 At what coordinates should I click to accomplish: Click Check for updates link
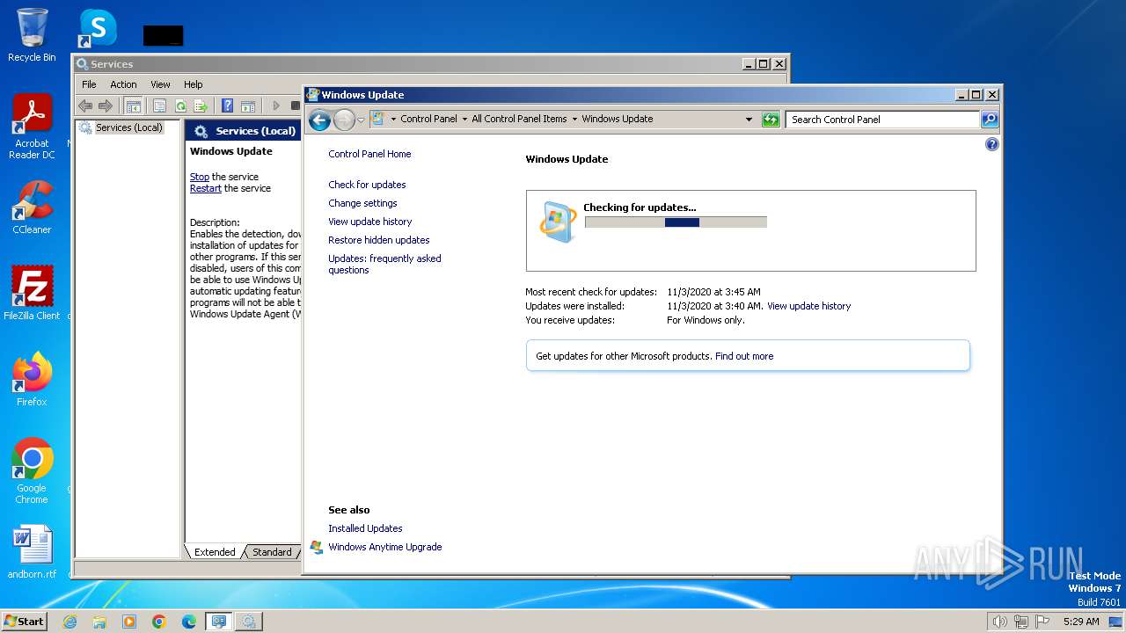tap(367, 185)
